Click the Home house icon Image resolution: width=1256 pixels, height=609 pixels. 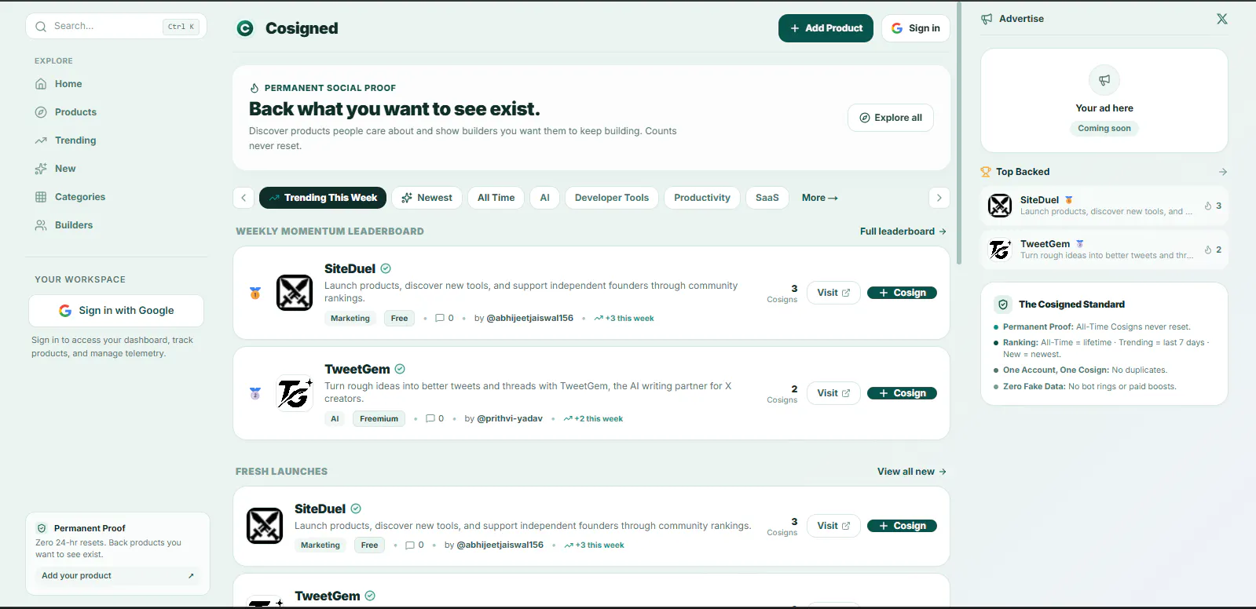click(x=41, y=84)
